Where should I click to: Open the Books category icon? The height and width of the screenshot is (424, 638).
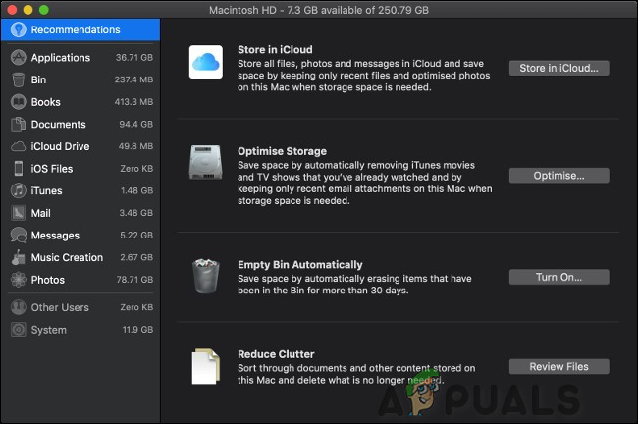coord(18,102)
